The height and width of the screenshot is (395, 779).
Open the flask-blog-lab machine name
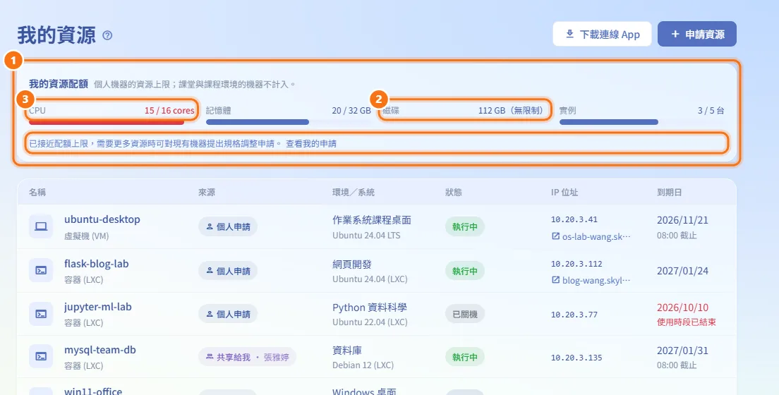click(x=97, y=264)
